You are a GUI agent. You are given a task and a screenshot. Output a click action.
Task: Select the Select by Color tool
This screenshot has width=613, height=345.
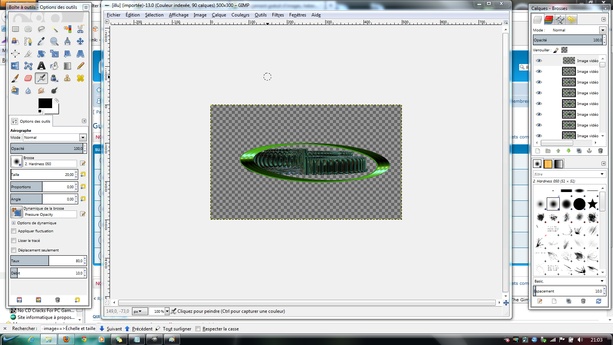tap(67, 29)
